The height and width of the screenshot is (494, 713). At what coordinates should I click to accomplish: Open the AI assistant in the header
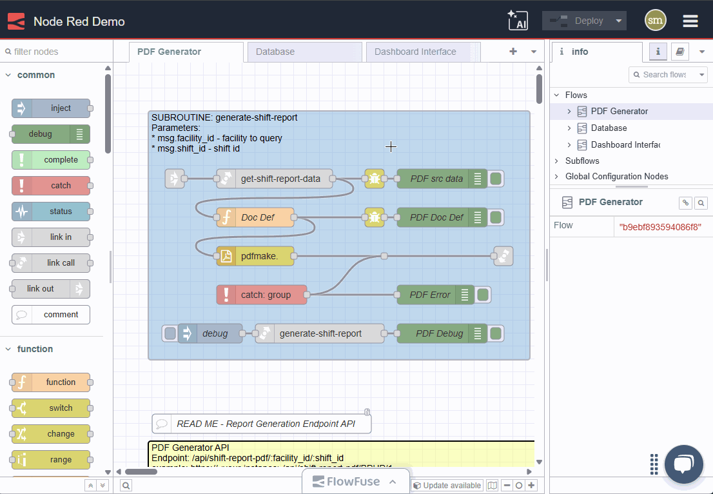(x=516, y=20)
